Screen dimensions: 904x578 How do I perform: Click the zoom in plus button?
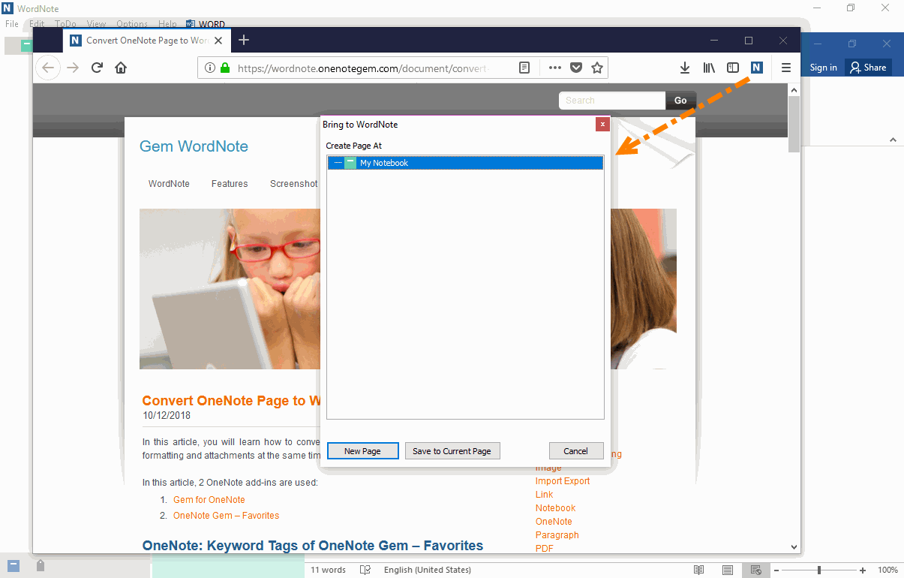[863, 570]
